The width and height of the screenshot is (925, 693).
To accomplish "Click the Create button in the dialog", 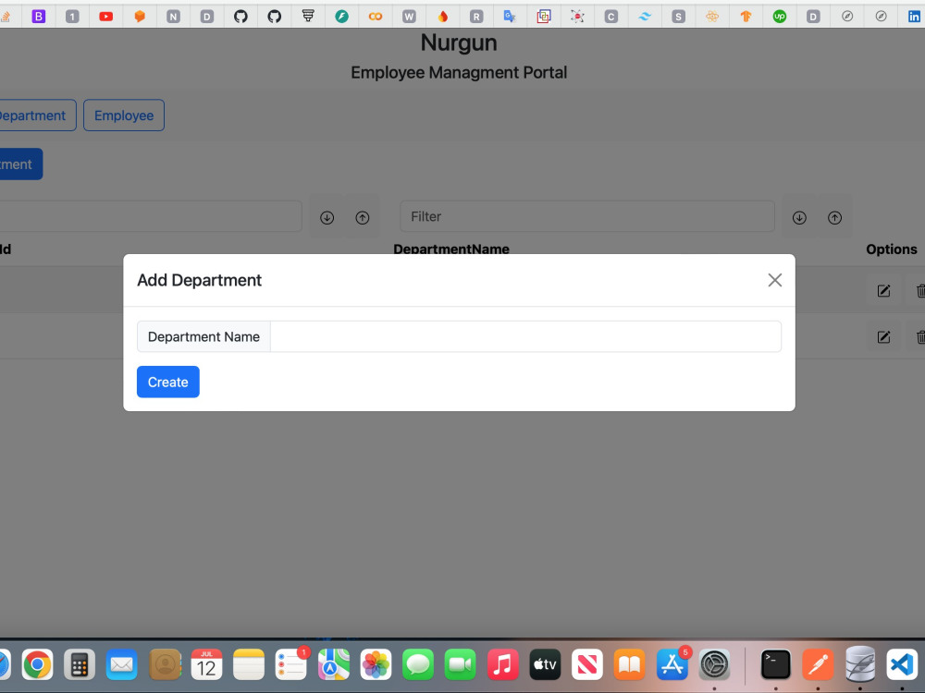I will pyautogui.click(x=168, y=382).
